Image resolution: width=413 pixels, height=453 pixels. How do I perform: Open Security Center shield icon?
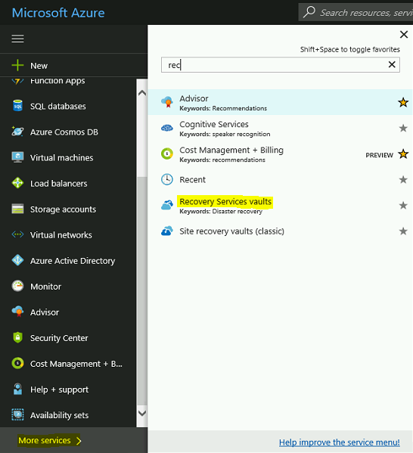click(17, 337)
